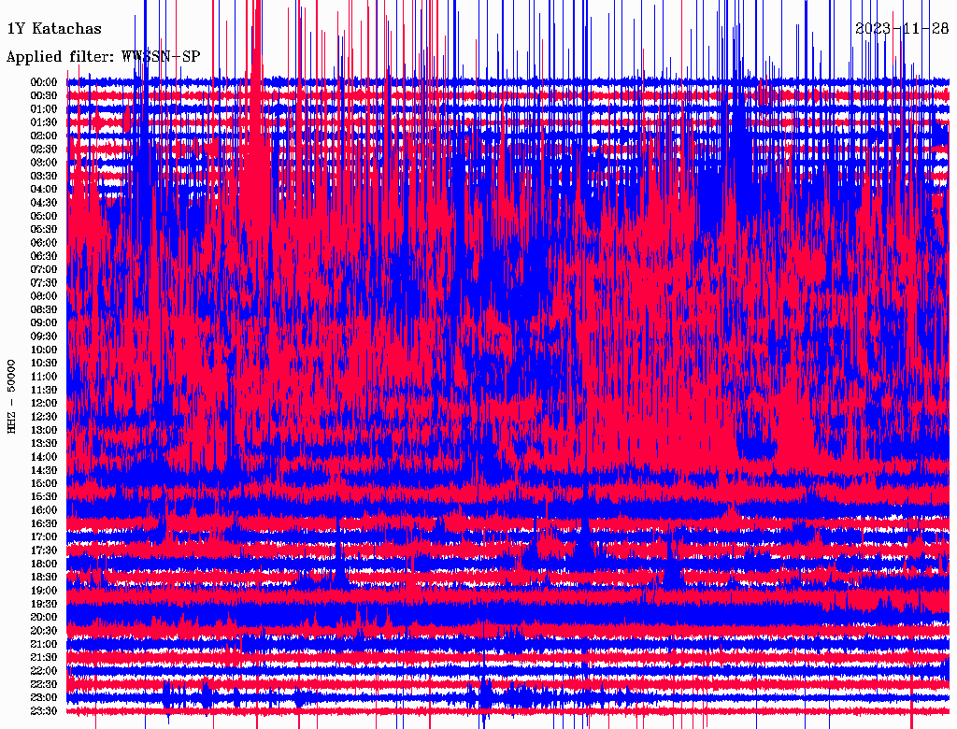Viewport: 957px width, 729px height.
Task: Select the 18:30 time row label
Action: pyautogui.click(x=44, y=577)
